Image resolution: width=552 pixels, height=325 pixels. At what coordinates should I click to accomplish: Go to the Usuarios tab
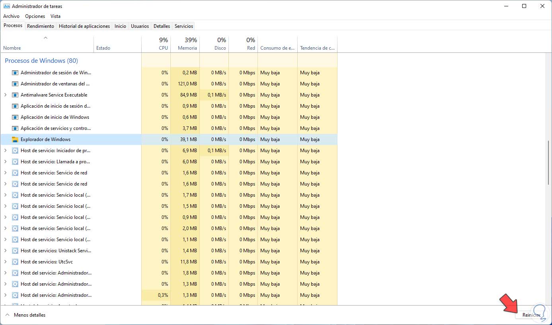[140, 26]
